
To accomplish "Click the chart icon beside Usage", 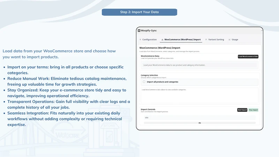I will [229, 39].
